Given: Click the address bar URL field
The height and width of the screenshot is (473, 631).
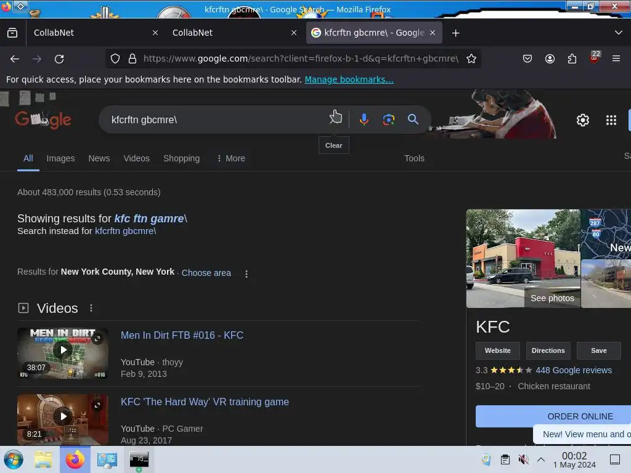Looking at the screenshot, I should coord(301,59).
